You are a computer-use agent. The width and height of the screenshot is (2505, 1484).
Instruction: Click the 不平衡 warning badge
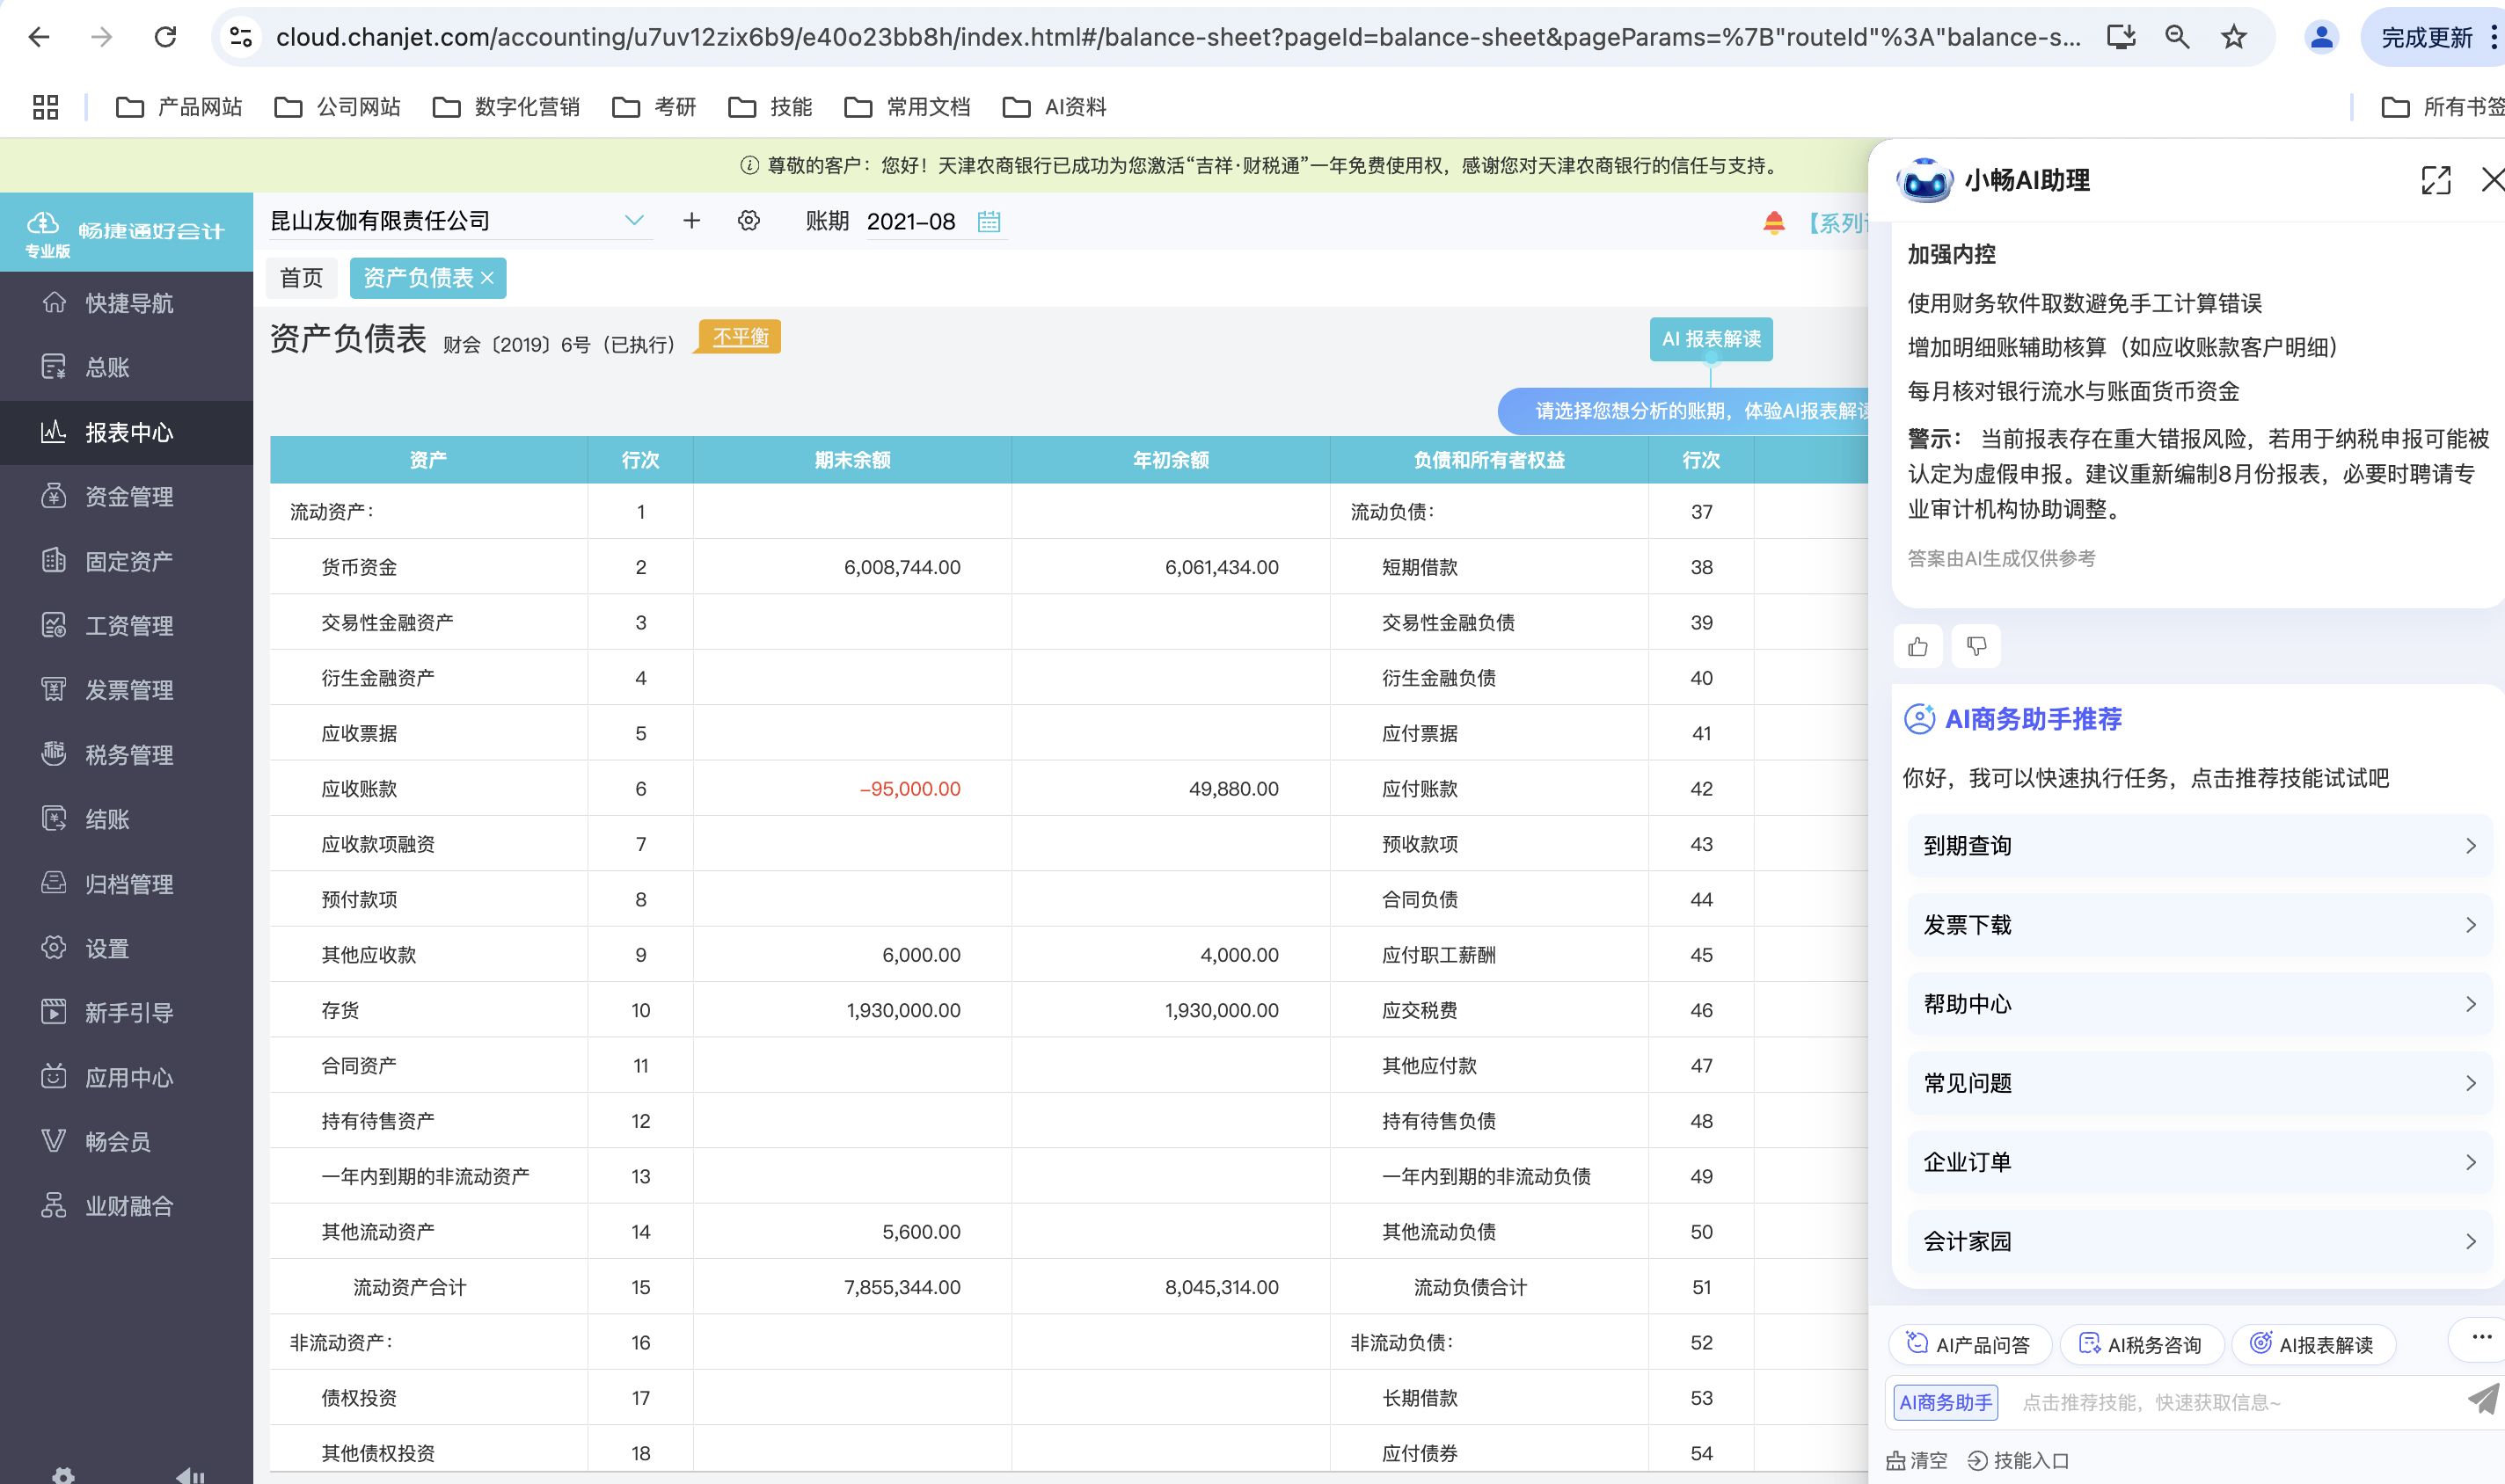point(741,337)
